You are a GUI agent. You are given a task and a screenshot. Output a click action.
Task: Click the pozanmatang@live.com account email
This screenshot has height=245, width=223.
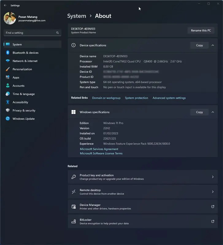point(32,21)
